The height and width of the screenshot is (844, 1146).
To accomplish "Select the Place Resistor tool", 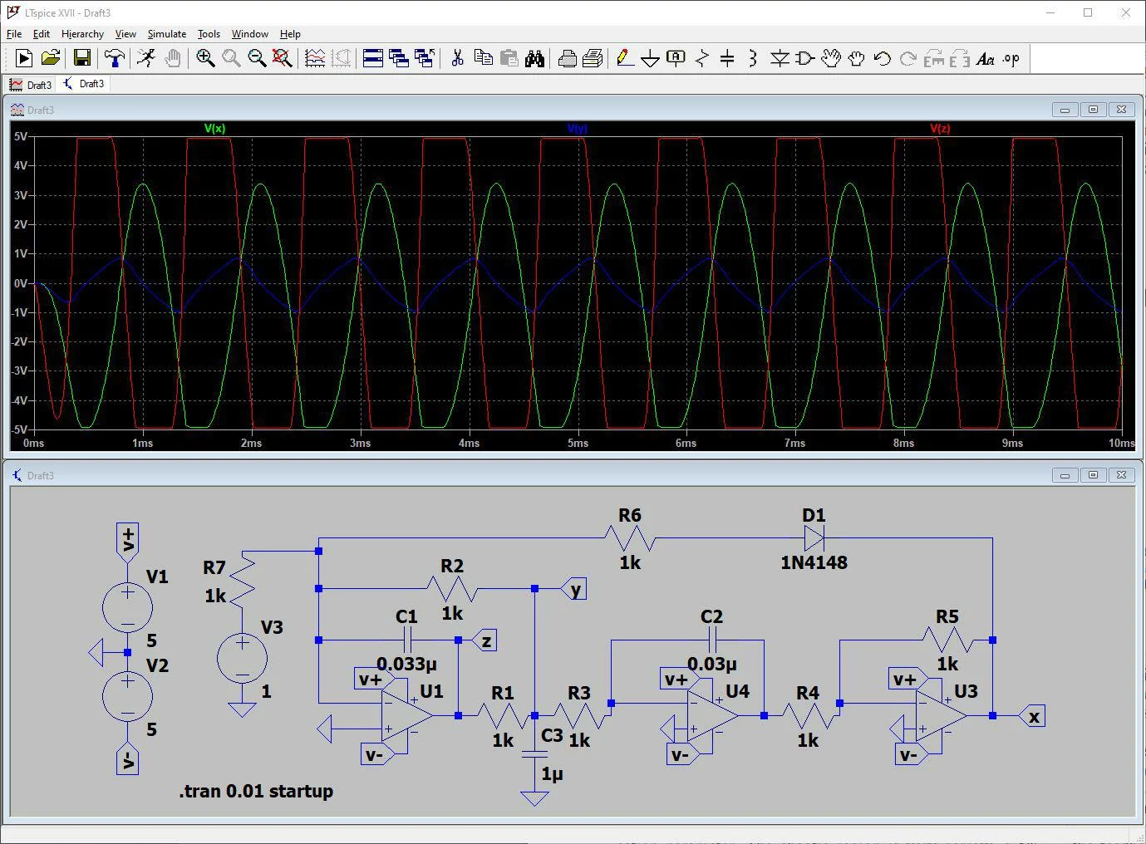I will [702, 58].
